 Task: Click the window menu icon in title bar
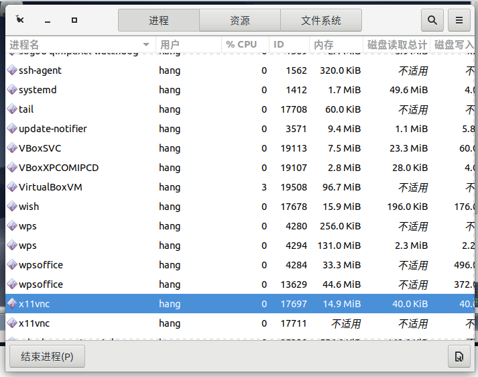(x=20, y=19)
